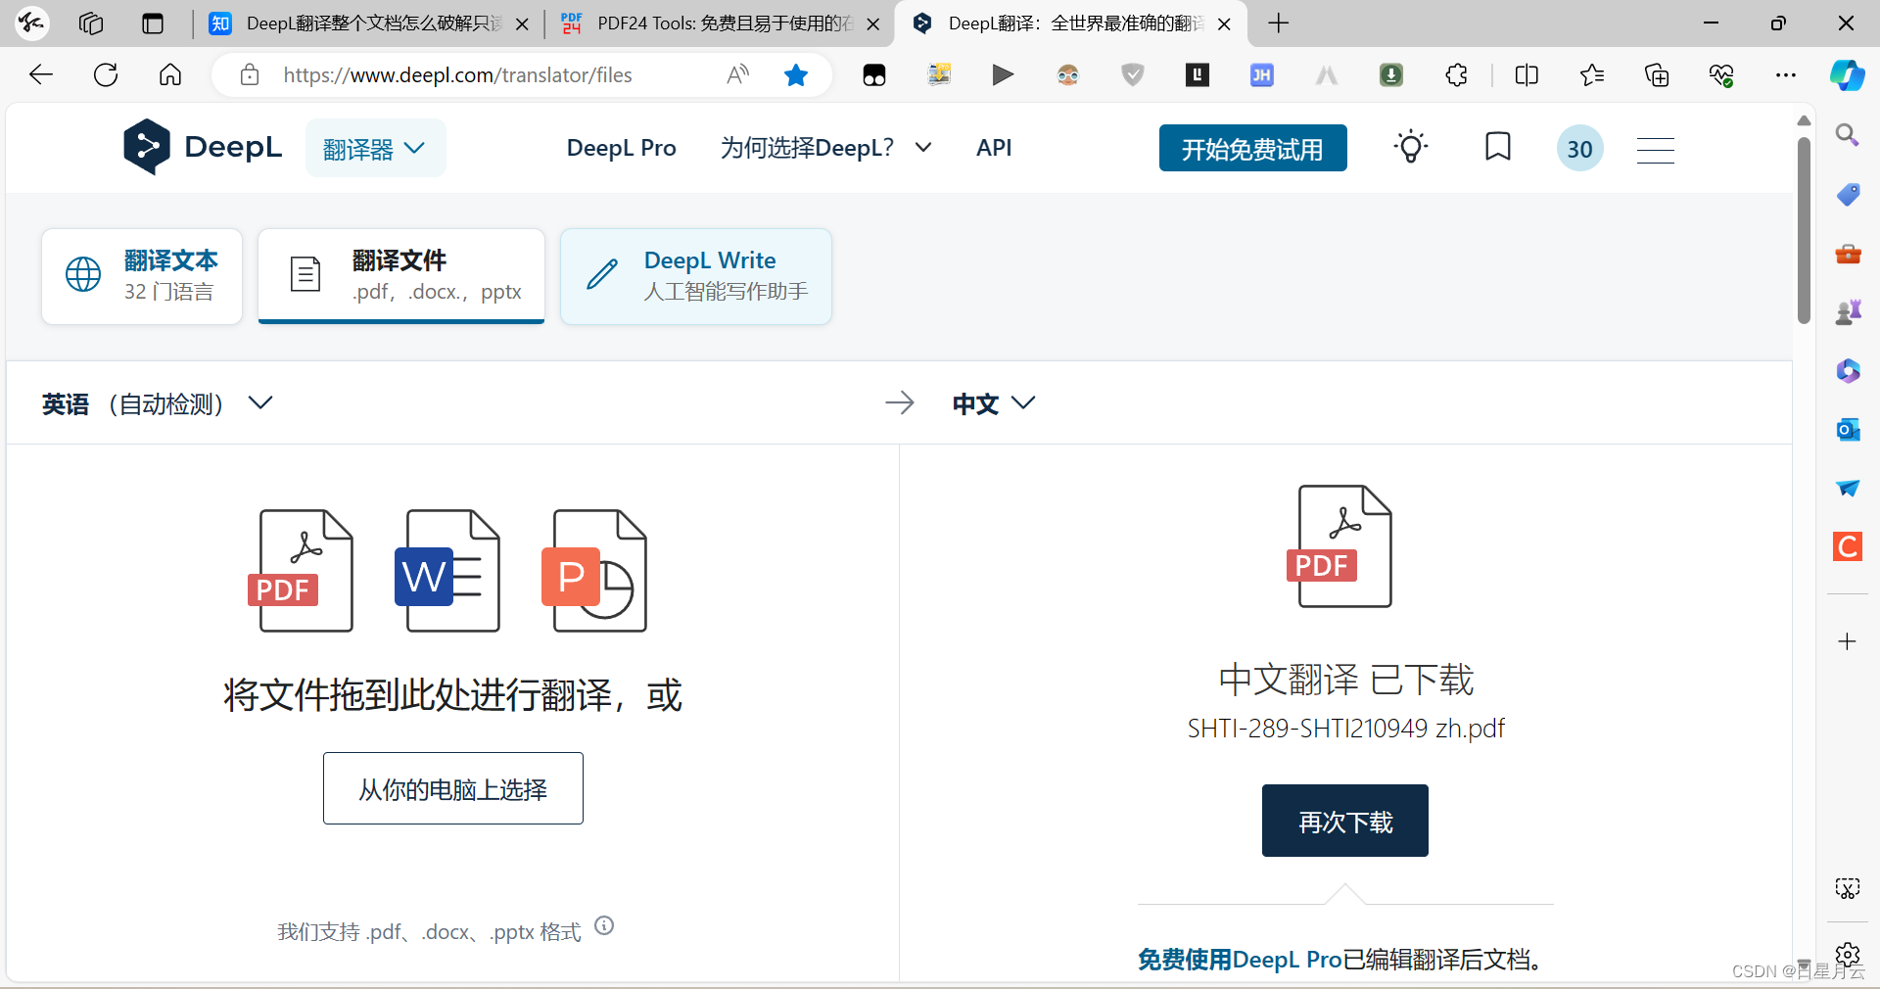This screenshot has width=1880, height=989.
Task: Click the 30 account badge
Action: (1579, 148)
